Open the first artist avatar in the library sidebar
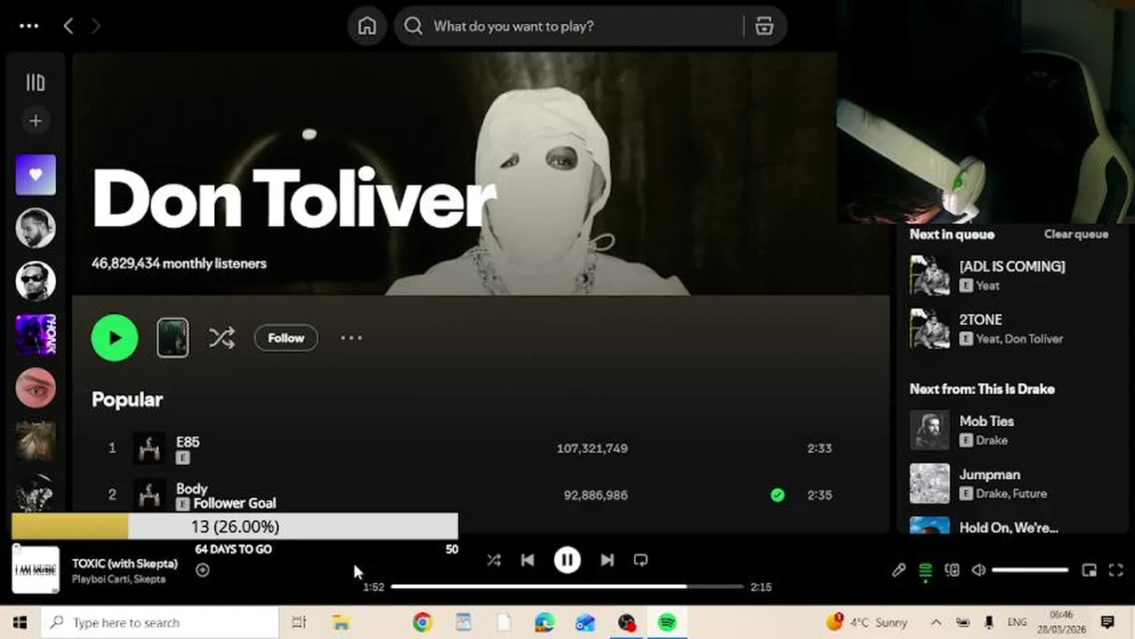Image resolution: width=1135 pixels, height=639 pixels. (36, 228)
